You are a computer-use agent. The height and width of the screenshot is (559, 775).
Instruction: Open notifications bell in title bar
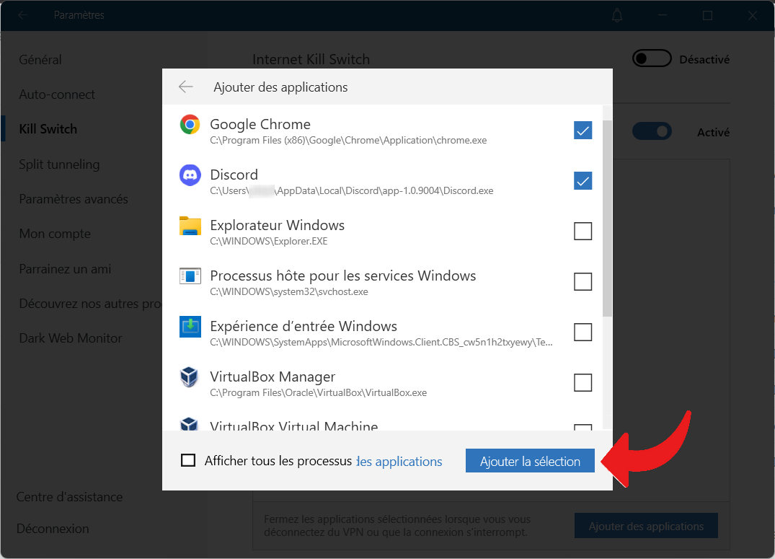[617, 15]
